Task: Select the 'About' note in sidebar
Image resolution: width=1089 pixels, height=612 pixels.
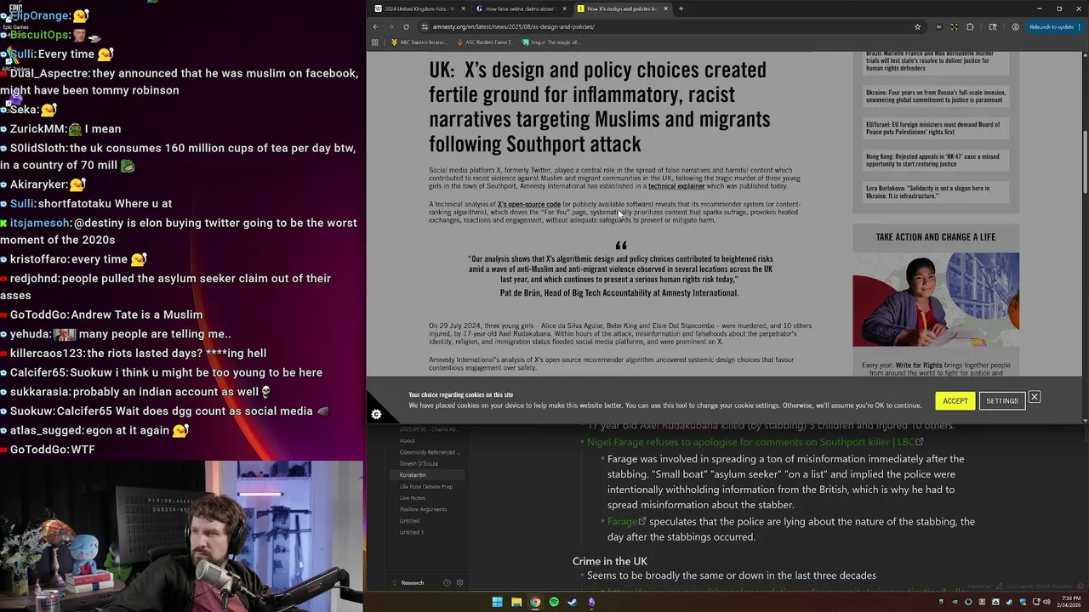Action: click(408, 440)
